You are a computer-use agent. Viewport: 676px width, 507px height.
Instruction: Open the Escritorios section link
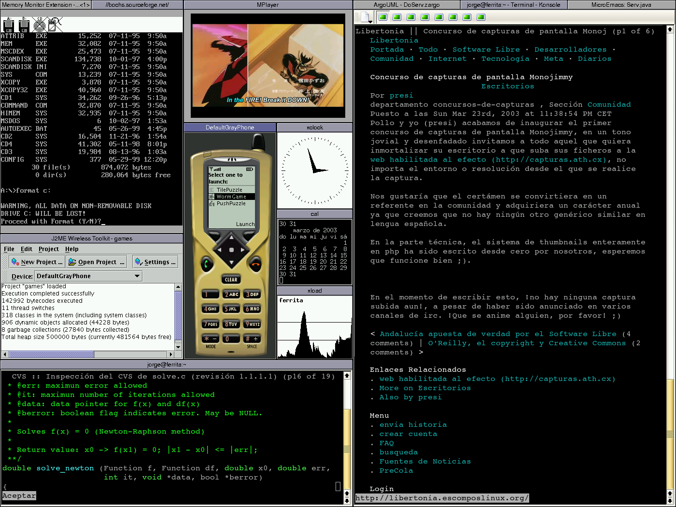coord(507,86)
